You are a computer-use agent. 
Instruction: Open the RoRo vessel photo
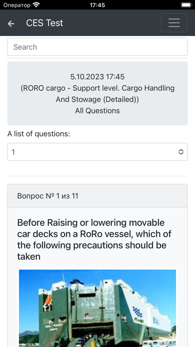tap(97, 308)
